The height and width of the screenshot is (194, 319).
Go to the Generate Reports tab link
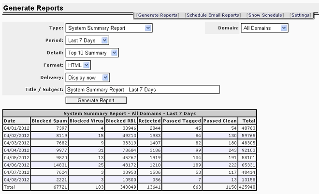[158, 15]
